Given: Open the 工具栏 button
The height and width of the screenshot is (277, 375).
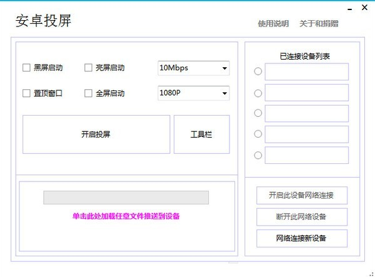Looking at the screenshot, I should (202, 134).
